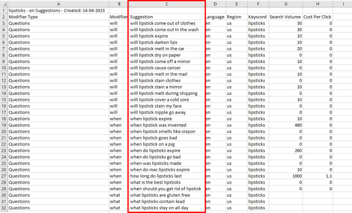Select row 27 header
This screenshot has height=213, width=352.
click(x=3, y=176)
